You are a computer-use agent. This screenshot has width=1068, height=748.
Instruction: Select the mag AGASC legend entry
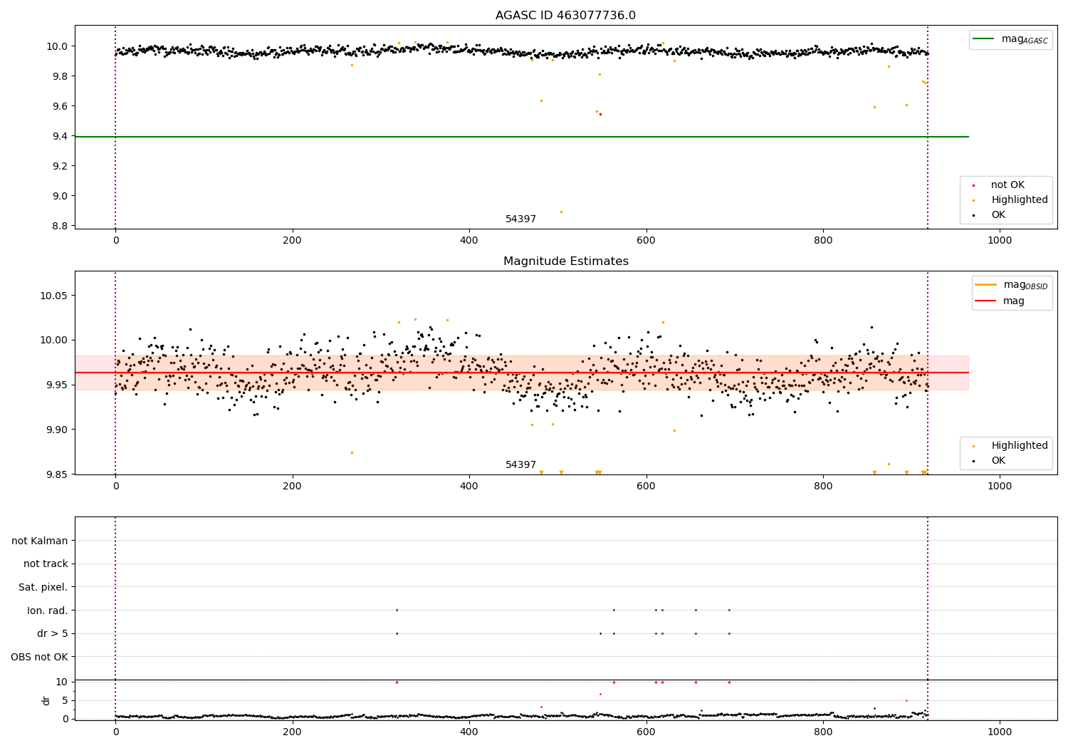click(1010, 39)
